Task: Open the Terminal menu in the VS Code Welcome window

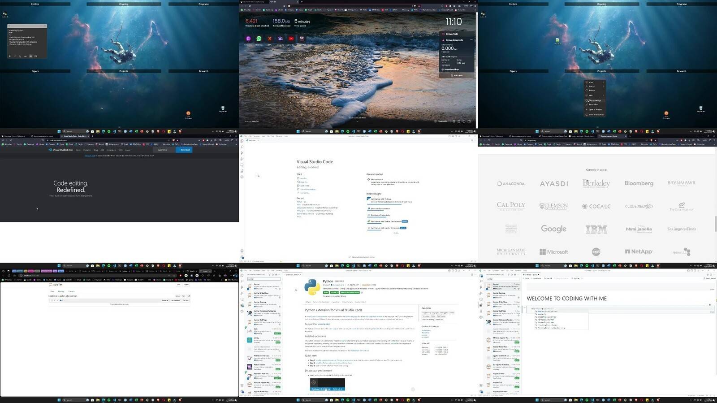Action: (x=279, y=136)
